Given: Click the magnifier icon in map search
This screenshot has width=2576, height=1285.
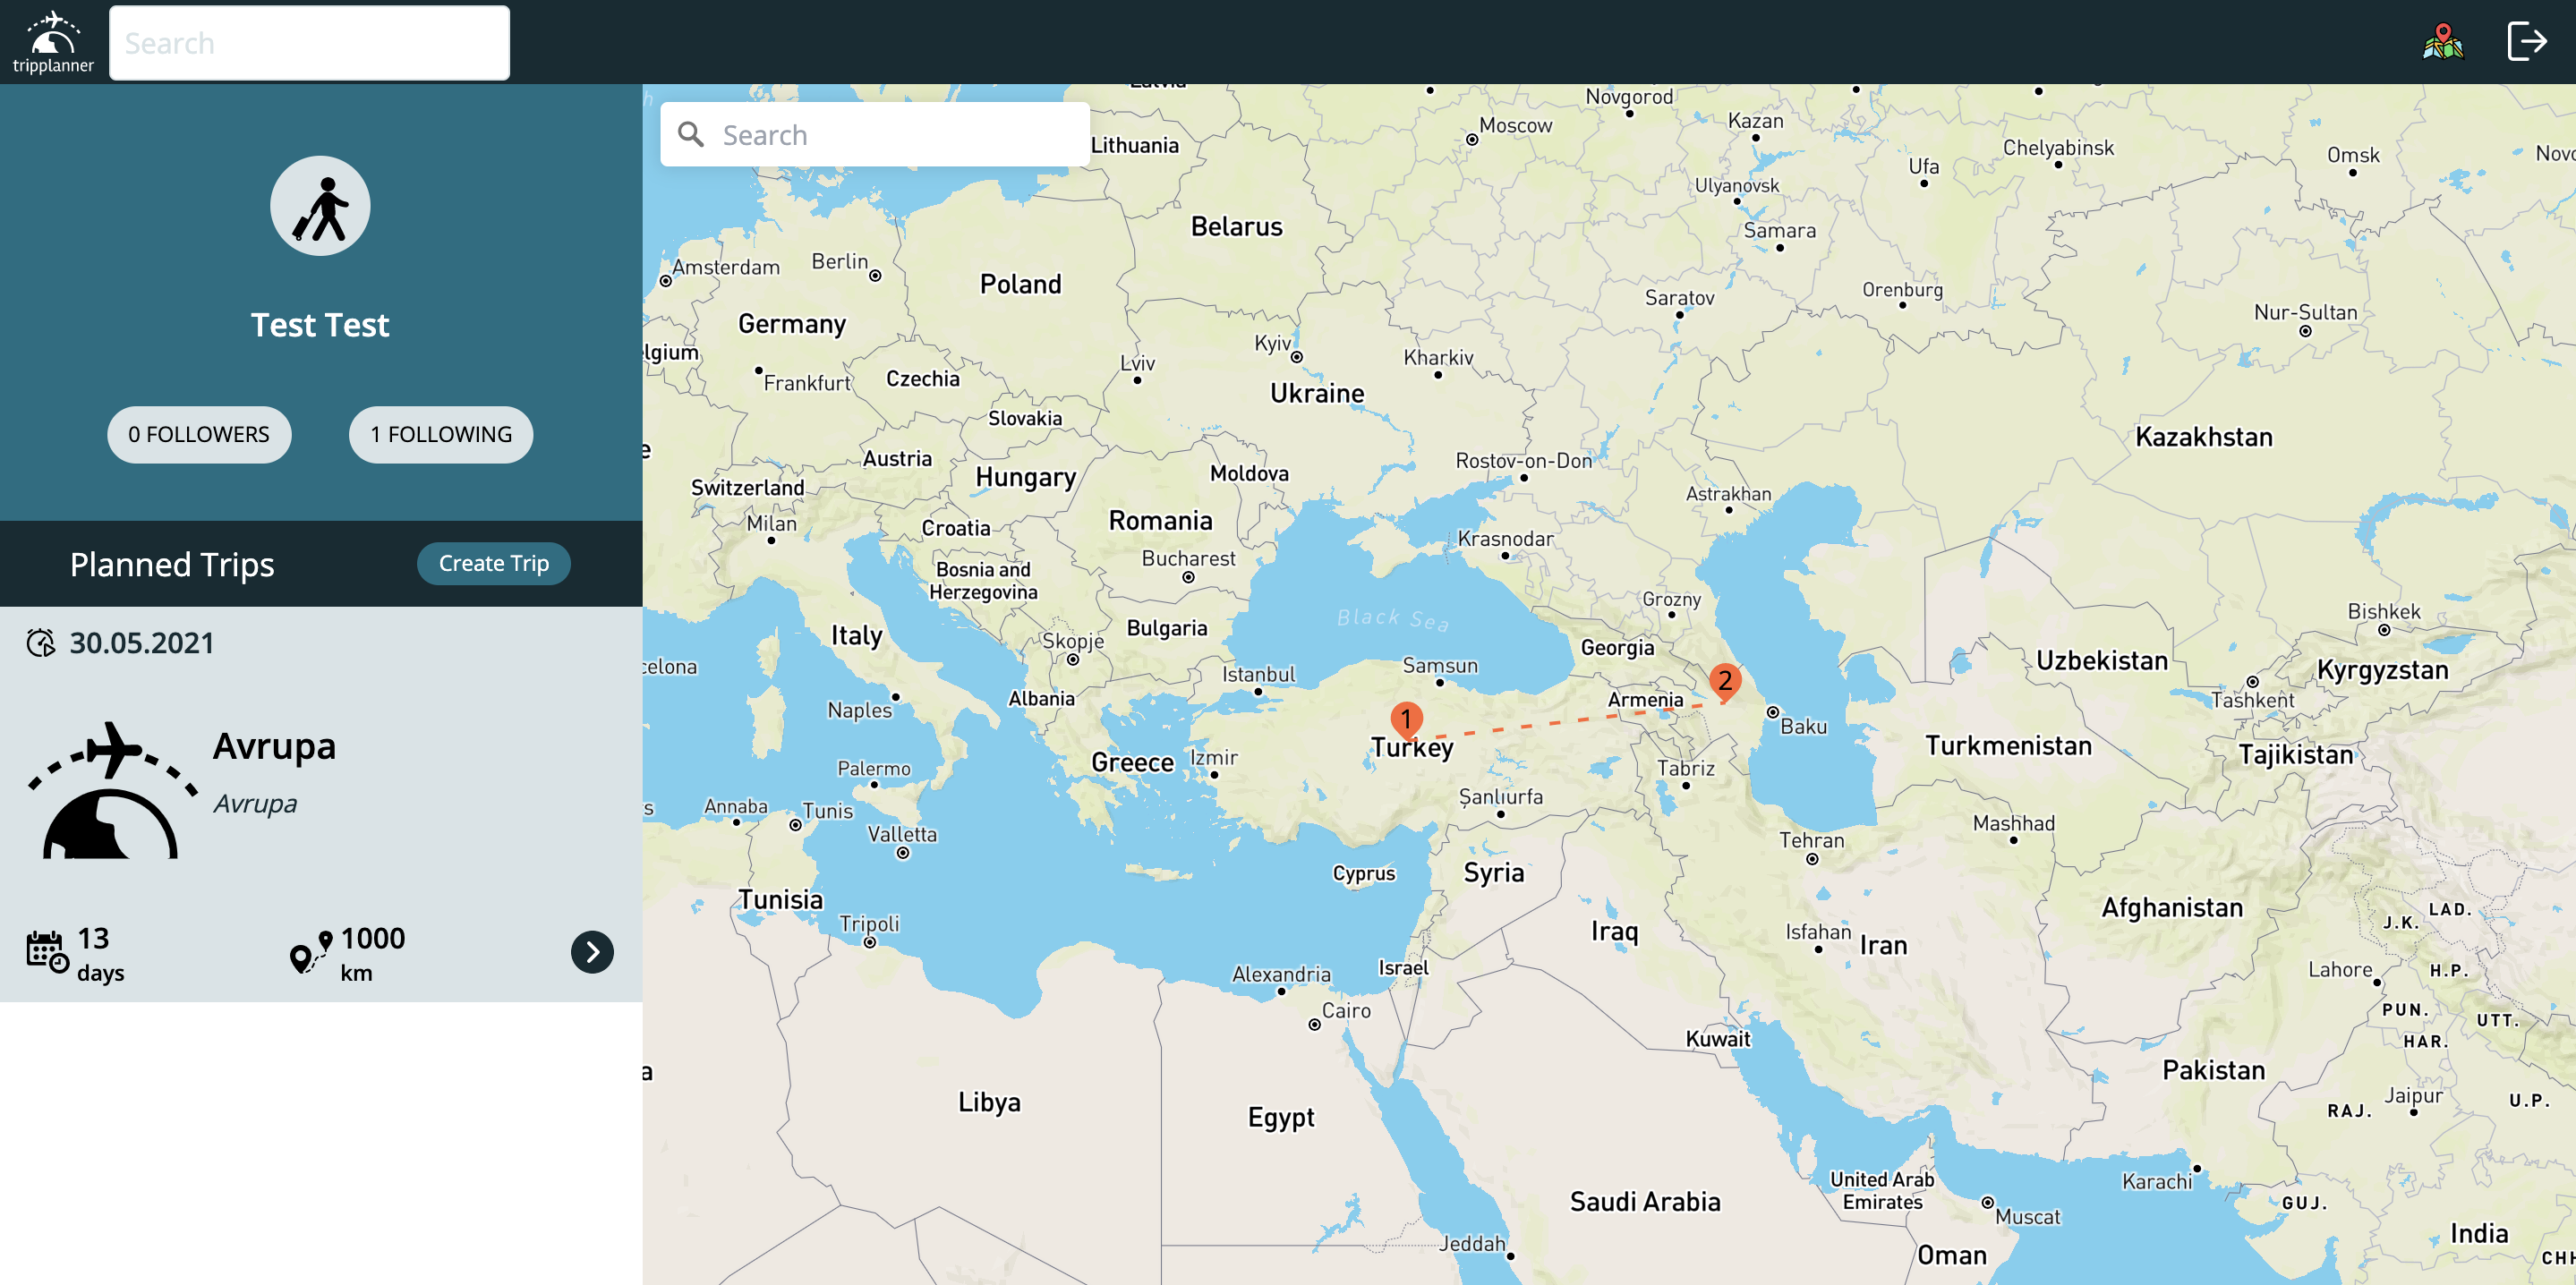Looking at the screenshot, I should pyautogui.click(x=691, y=134).
